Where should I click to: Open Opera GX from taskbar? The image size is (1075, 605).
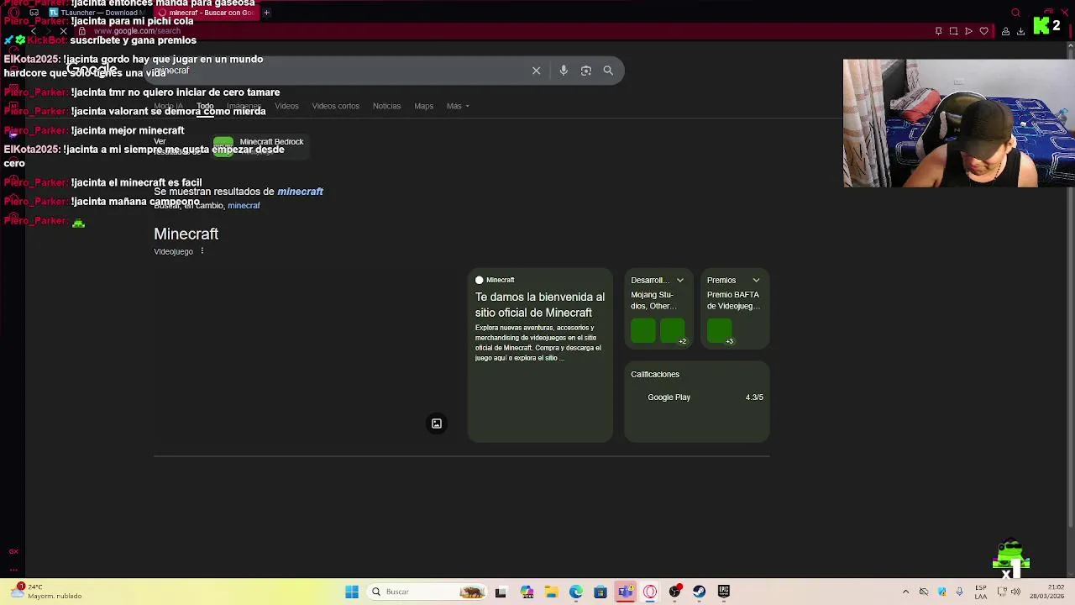tap(649, 592)
